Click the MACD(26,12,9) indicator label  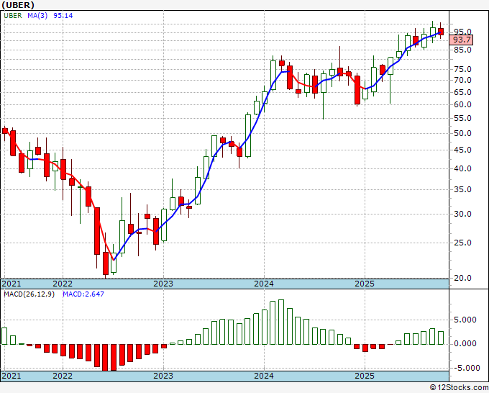coord(29,294)
